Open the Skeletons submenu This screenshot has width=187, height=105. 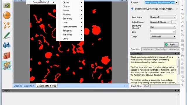point(70,35)
